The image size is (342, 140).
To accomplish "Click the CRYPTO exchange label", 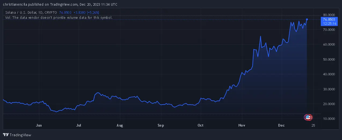I will [51, 12].
